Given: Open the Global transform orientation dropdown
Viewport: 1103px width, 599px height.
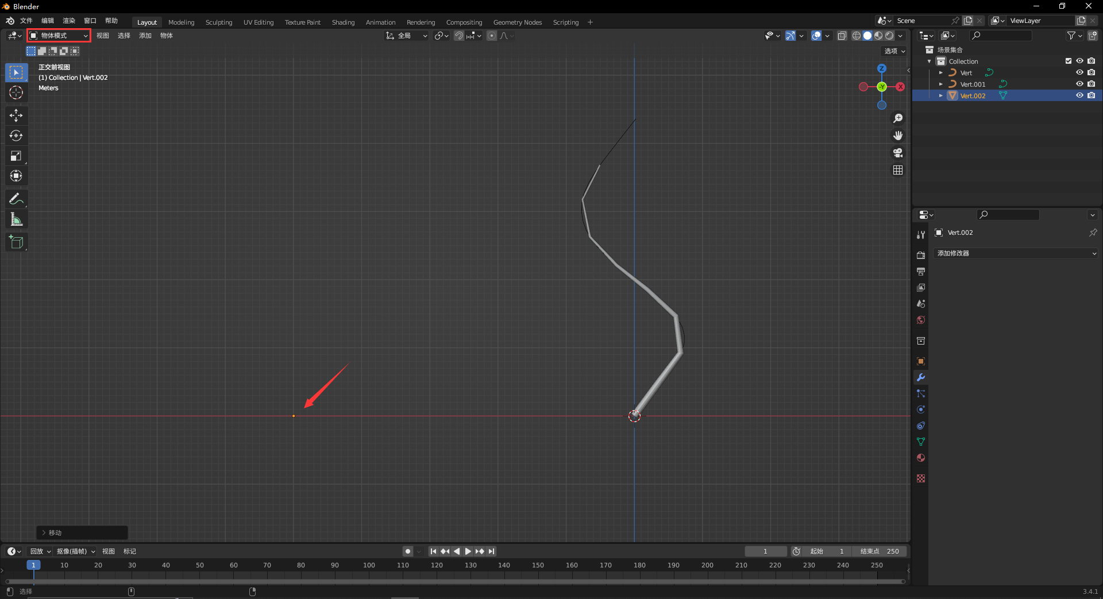Looking at the screenshot, I should click(x=407, y=36).
